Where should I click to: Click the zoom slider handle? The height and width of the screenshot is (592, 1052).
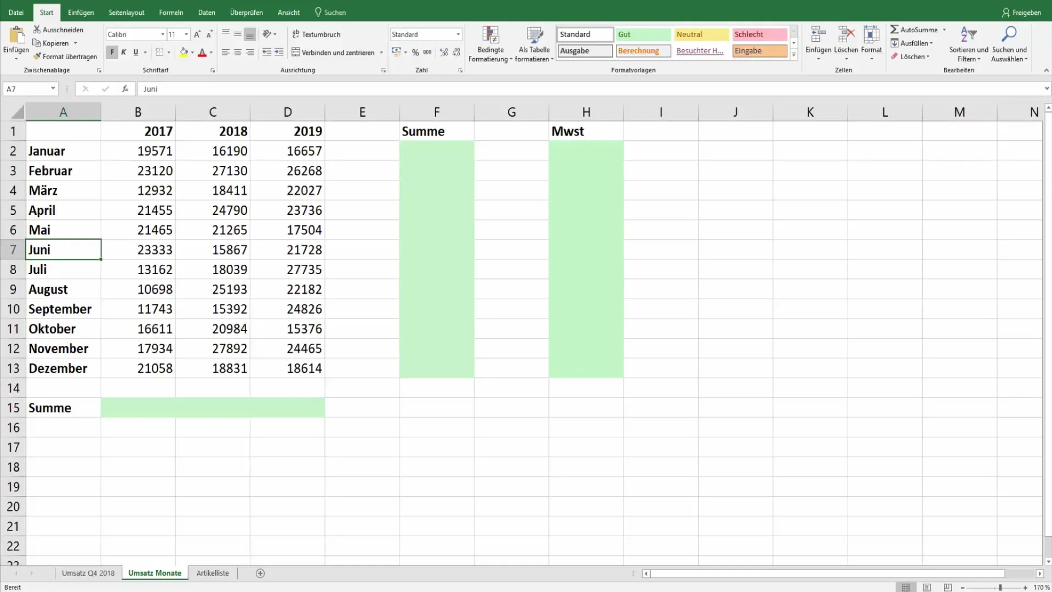(x=1000, y=588)
